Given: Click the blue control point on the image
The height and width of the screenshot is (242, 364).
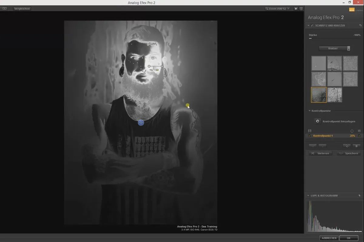Looking at the screenshot, I should [141, 123].
